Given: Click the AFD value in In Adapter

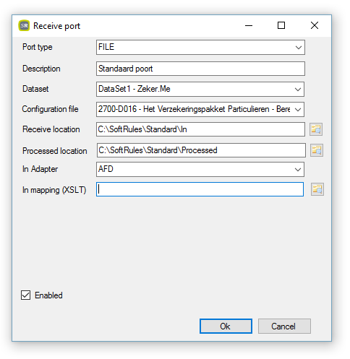Looking at the screenshot, I should coord(106,169).
